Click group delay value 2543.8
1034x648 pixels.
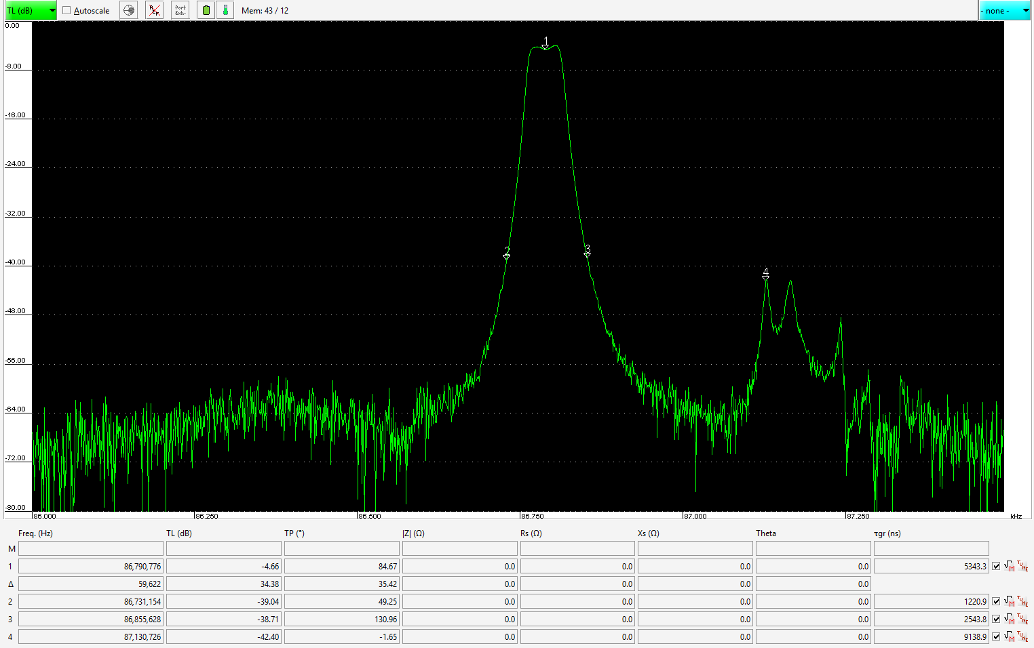click(x=932, y=619)
